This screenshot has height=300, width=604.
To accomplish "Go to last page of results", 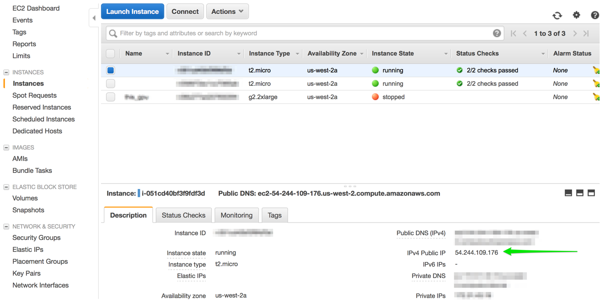I will [x=586, y=33].
